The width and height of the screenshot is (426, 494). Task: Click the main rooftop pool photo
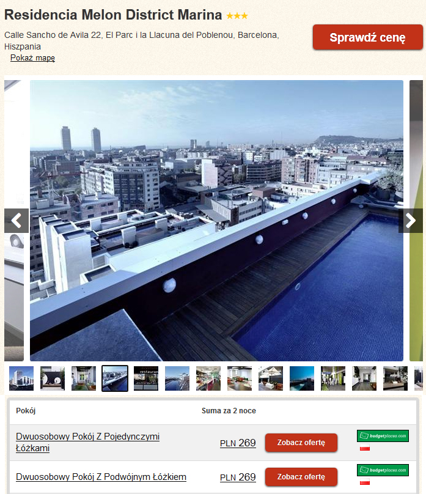216,221
